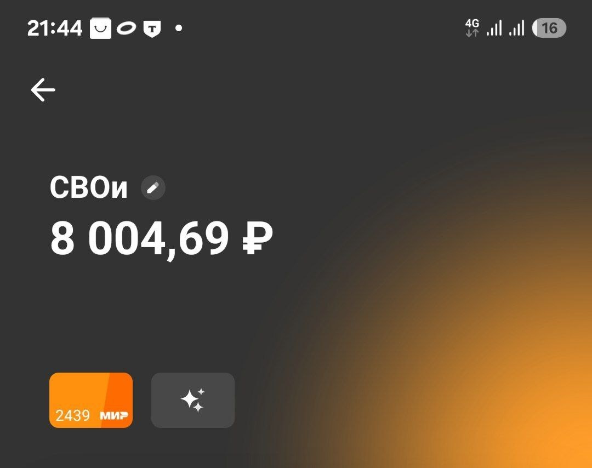
Task: Tap the battery indicator showing 16
Action: 549,28
